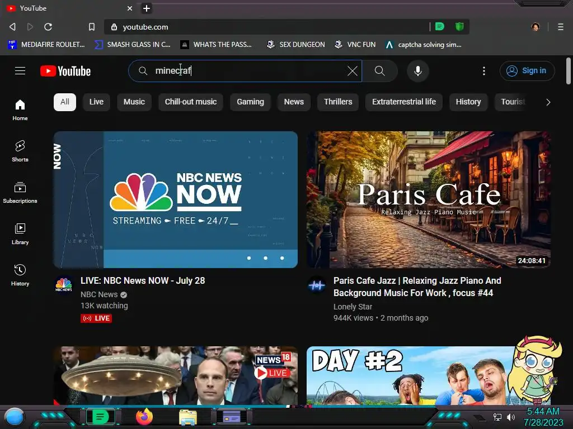Open the taskbar start orb

pyautogui.click(x=15, y=417)
